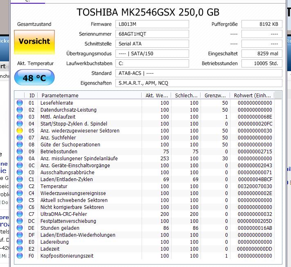Screen dimensions: 291x267
Task: Click the Übertragungsmodus field SATA/150
Action: (152, 54)
